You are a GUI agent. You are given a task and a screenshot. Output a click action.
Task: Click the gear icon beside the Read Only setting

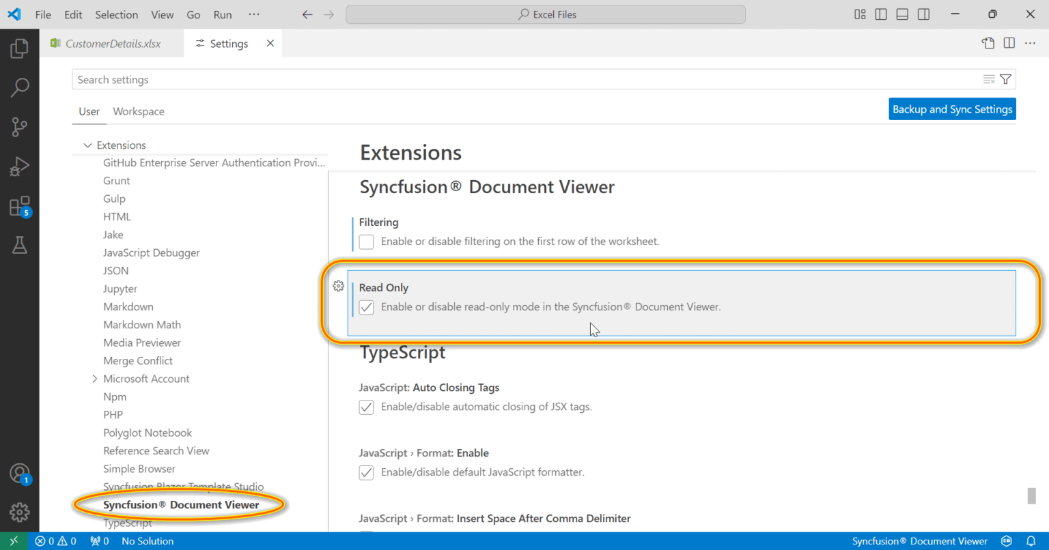pyautogui.click(x=338, y=286)
